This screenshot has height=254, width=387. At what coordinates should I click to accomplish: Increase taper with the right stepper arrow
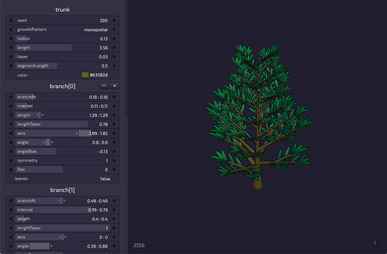click(114, 56)
